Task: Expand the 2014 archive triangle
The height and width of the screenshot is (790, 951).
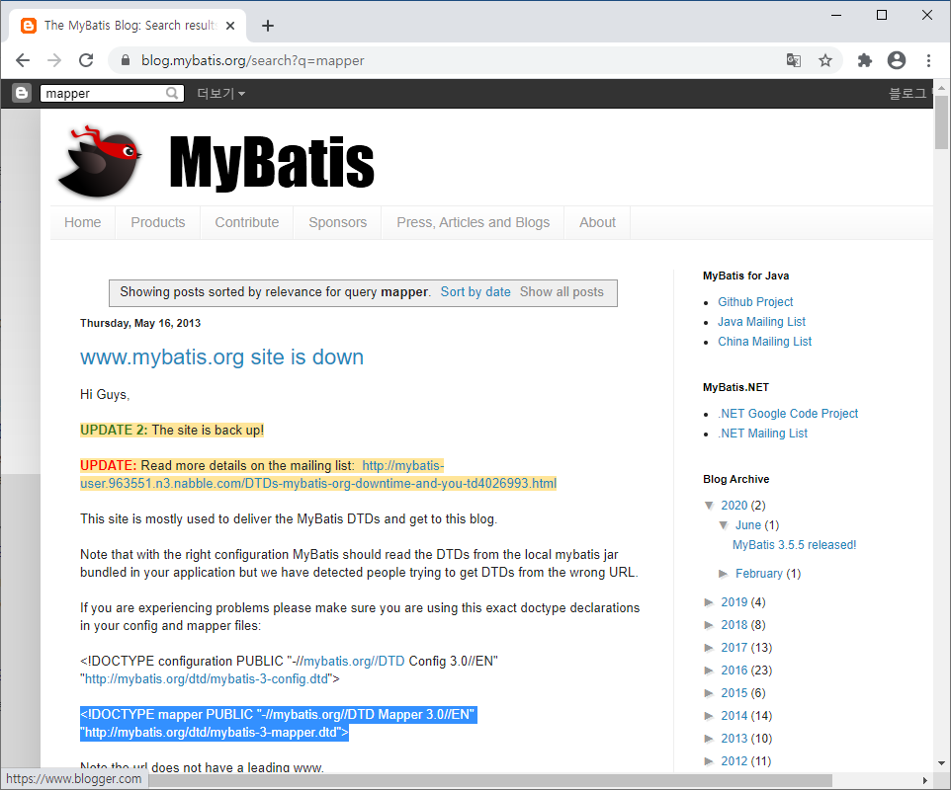Action: coord(709,716)
